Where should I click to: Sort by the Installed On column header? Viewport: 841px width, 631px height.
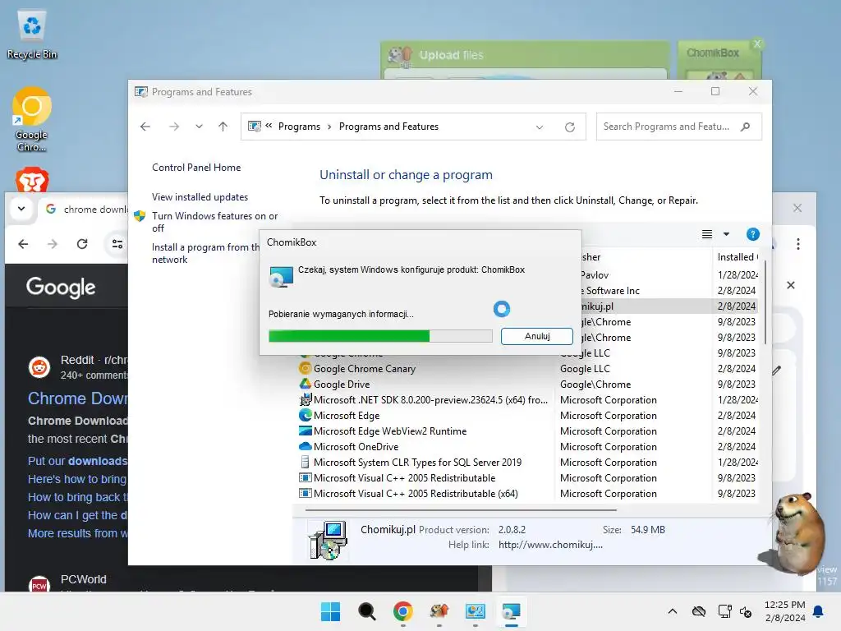[x=737, y=257]
